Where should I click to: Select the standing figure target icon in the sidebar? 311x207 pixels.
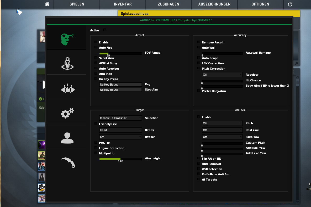(67, 63)
